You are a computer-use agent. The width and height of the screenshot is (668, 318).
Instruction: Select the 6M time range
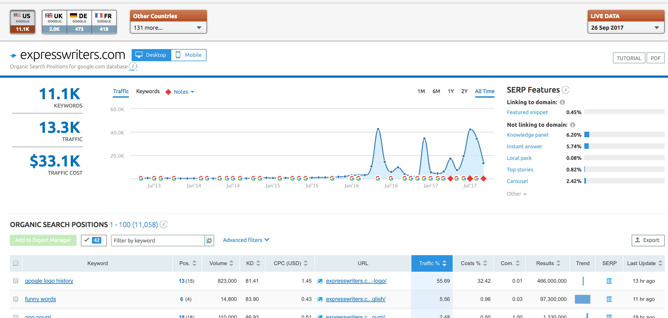point(436,91)
